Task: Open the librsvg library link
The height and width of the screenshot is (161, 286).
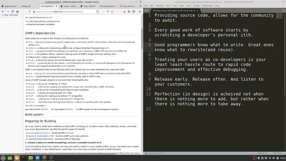Action: point(31,84)
